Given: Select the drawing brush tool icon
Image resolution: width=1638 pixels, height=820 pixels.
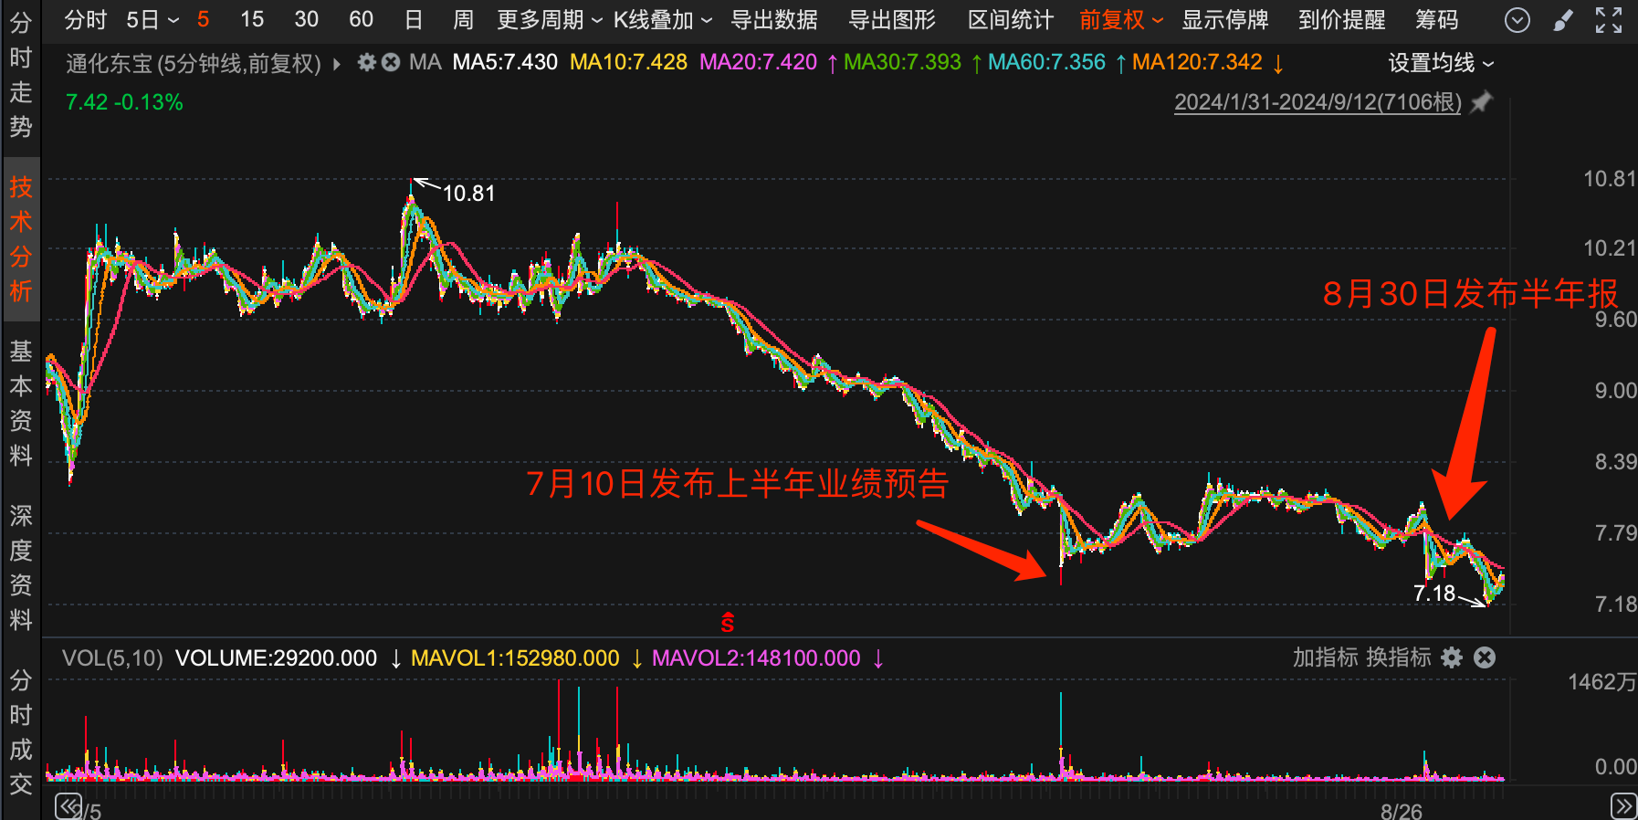Looking at the screenshot, I should pos(1563,20).
